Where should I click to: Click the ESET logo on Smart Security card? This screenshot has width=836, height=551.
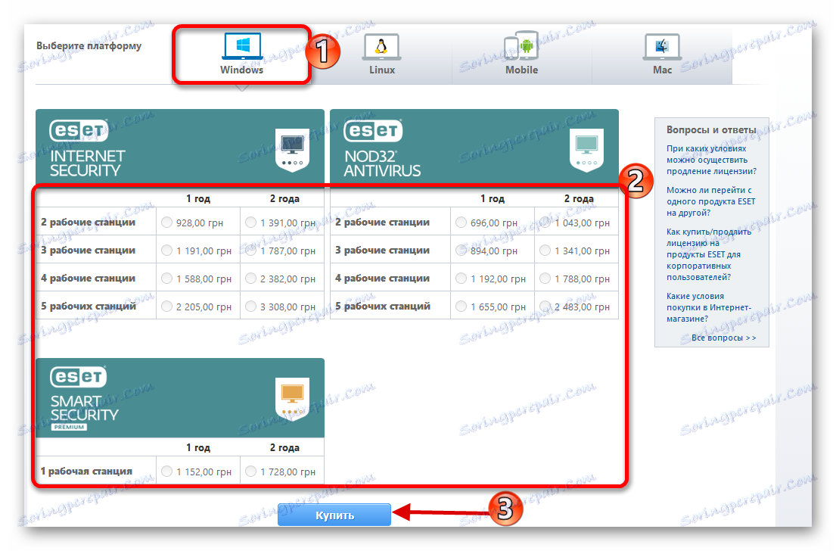(79, 377)
